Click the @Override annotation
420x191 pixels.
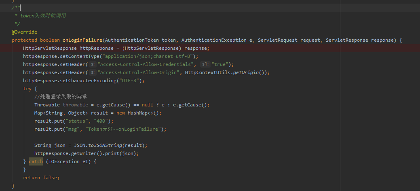coord(24,32)
